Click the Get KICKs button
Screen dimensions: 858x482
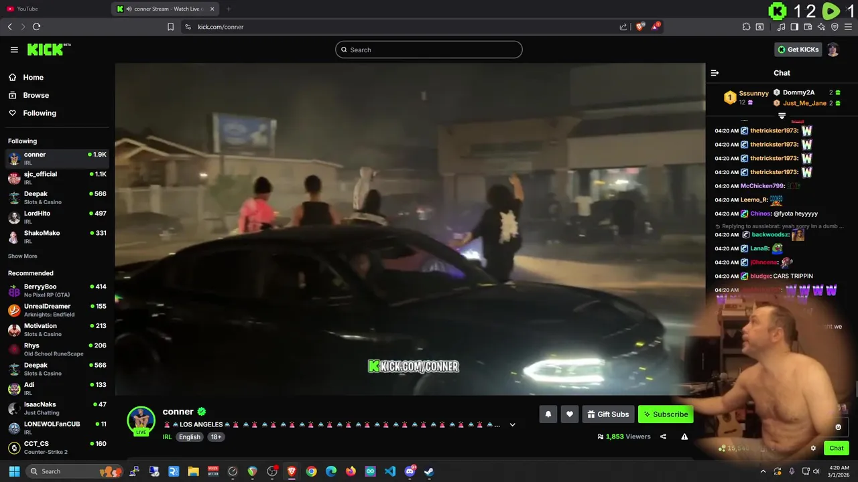pyautogui.click(x=798, y=50)
